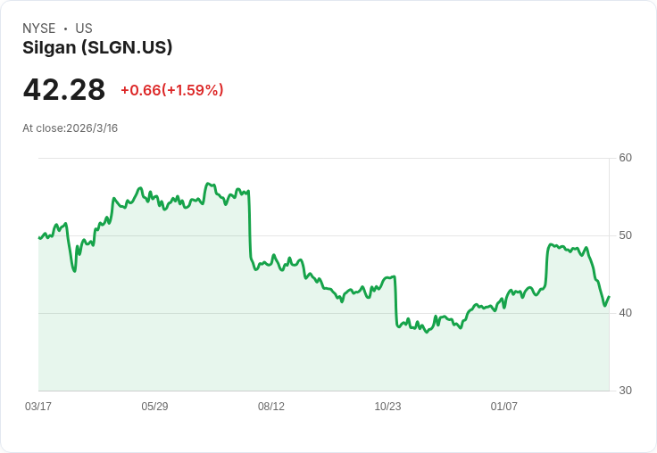Click the leftmost start of the price line
657x453 pixels.
pyautogui.click(x=39, y=238)
